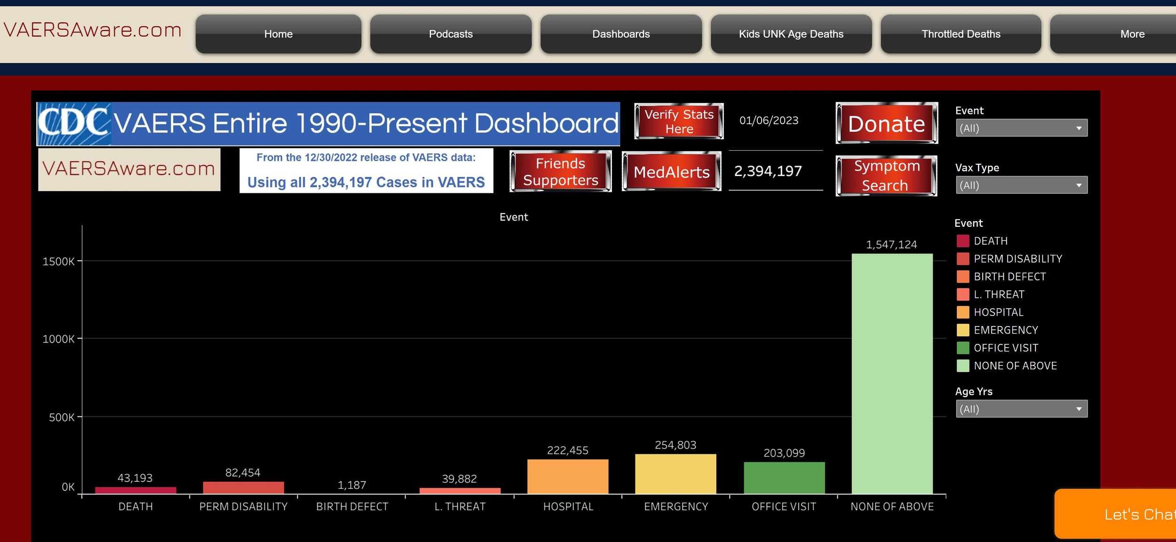Open the Symptom Search button

coord(886,175)
